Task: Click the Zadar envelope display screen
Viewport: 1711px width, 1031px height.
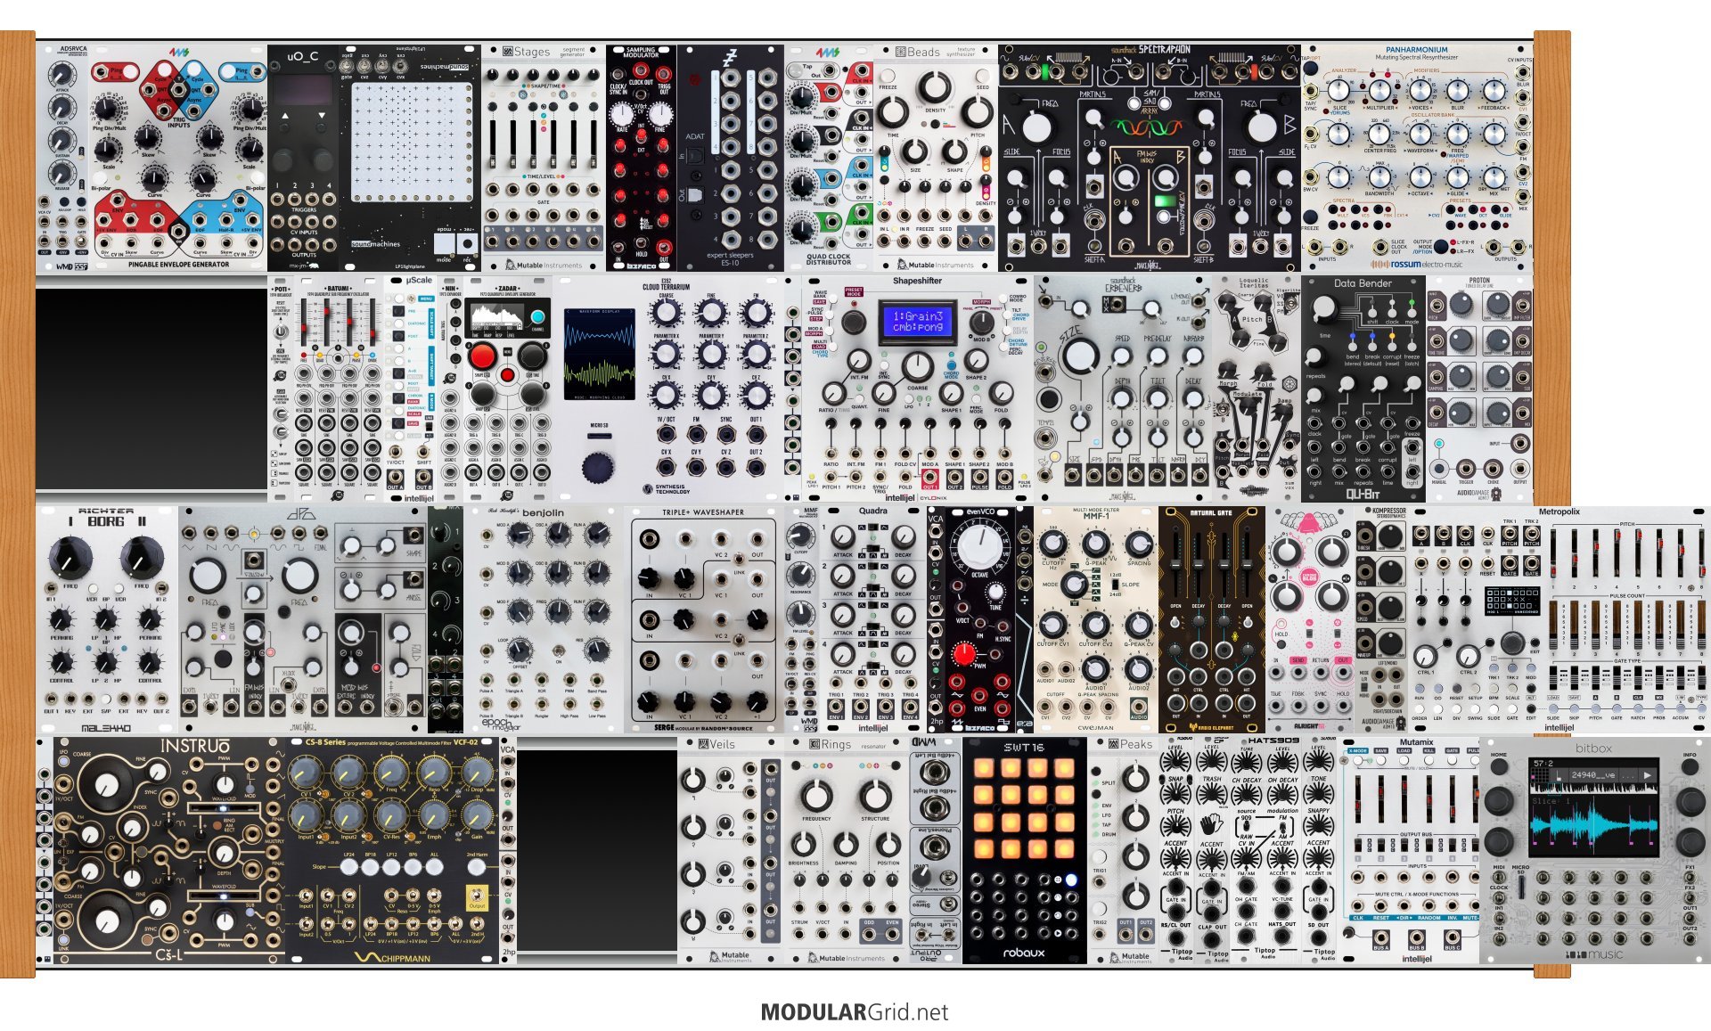Action: 499,318
